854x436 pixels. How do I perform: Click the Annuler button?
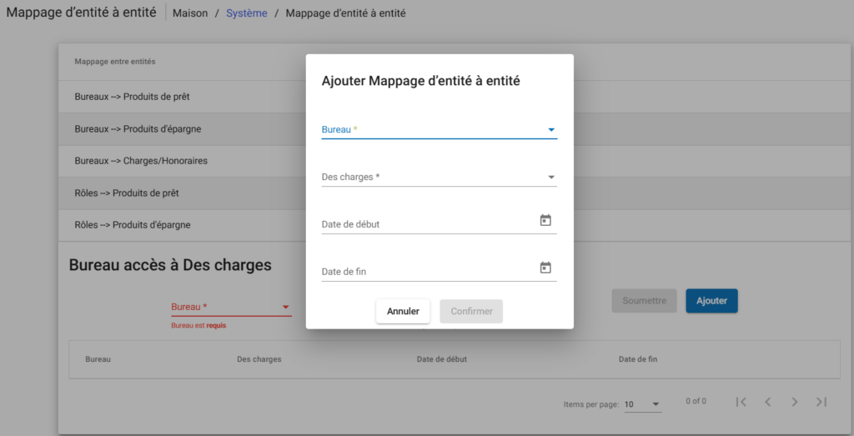[x=403, y=312]
